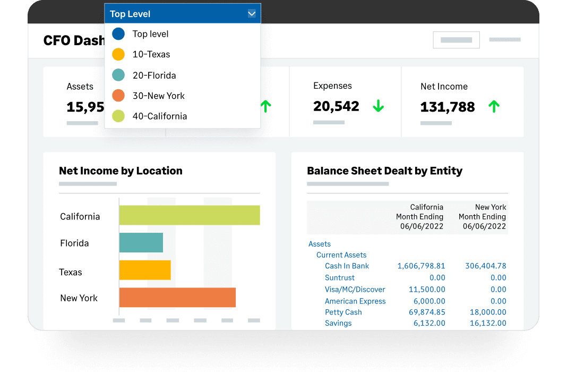
Task: Expand the Assets section in balance sheet
Action: click(320, 244)
